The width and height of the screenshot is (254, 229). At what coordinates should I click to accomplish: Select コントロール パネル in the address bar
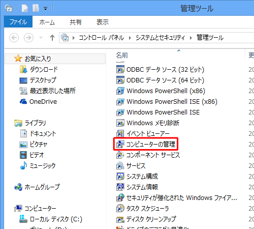click(102, 38)
